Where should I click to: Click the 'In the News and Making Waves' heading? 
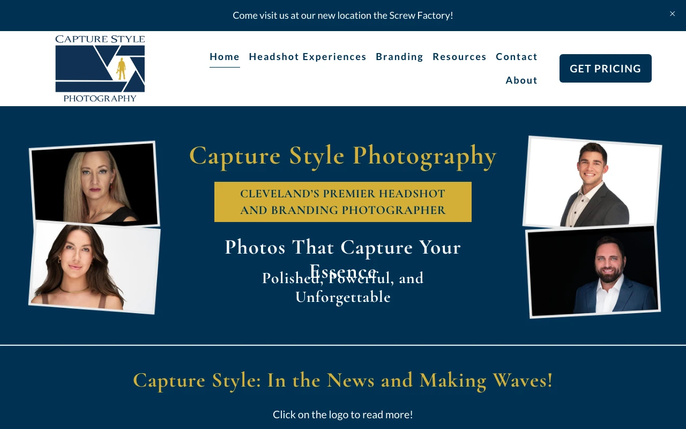coord(343,380)
